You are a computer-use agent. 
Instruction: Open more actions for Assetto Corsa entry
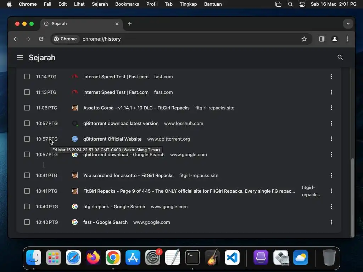pos(331,108)
